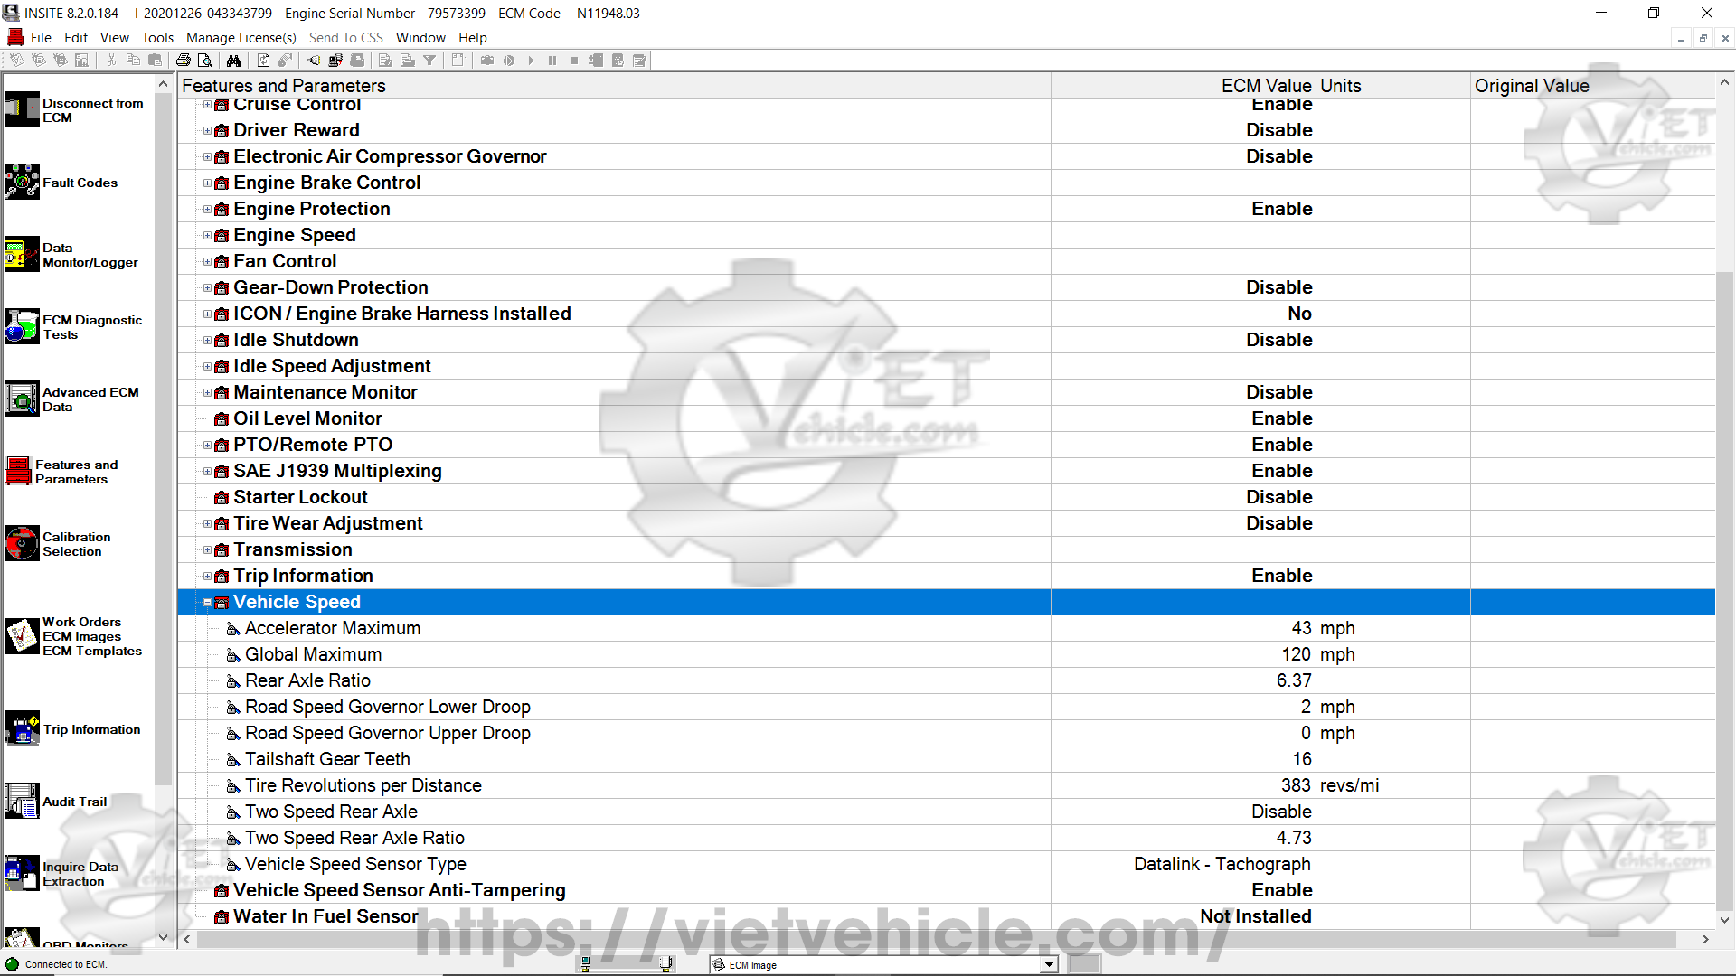This screenshot has height=976, width=1736.
Task: Open Audit Trail sidebar icon
Action: [22, 801]
